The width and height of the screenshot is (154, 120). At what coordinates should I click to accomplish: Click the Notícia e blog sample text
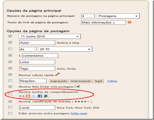click(x=68, y=43)
